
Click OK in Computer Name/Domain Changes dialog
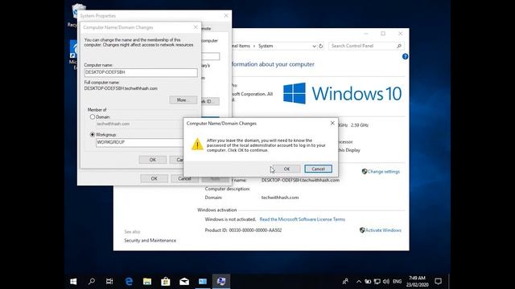(x=153, y=160)
